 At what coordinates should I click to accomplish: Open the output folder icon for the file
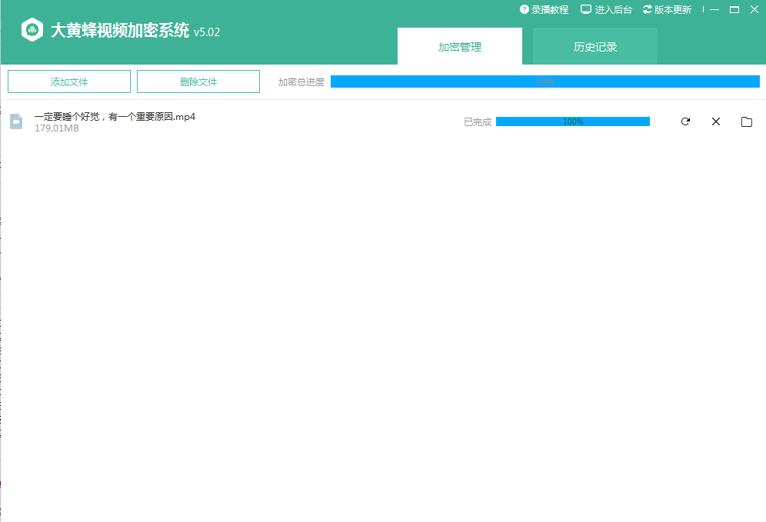[x=746, y=121]
